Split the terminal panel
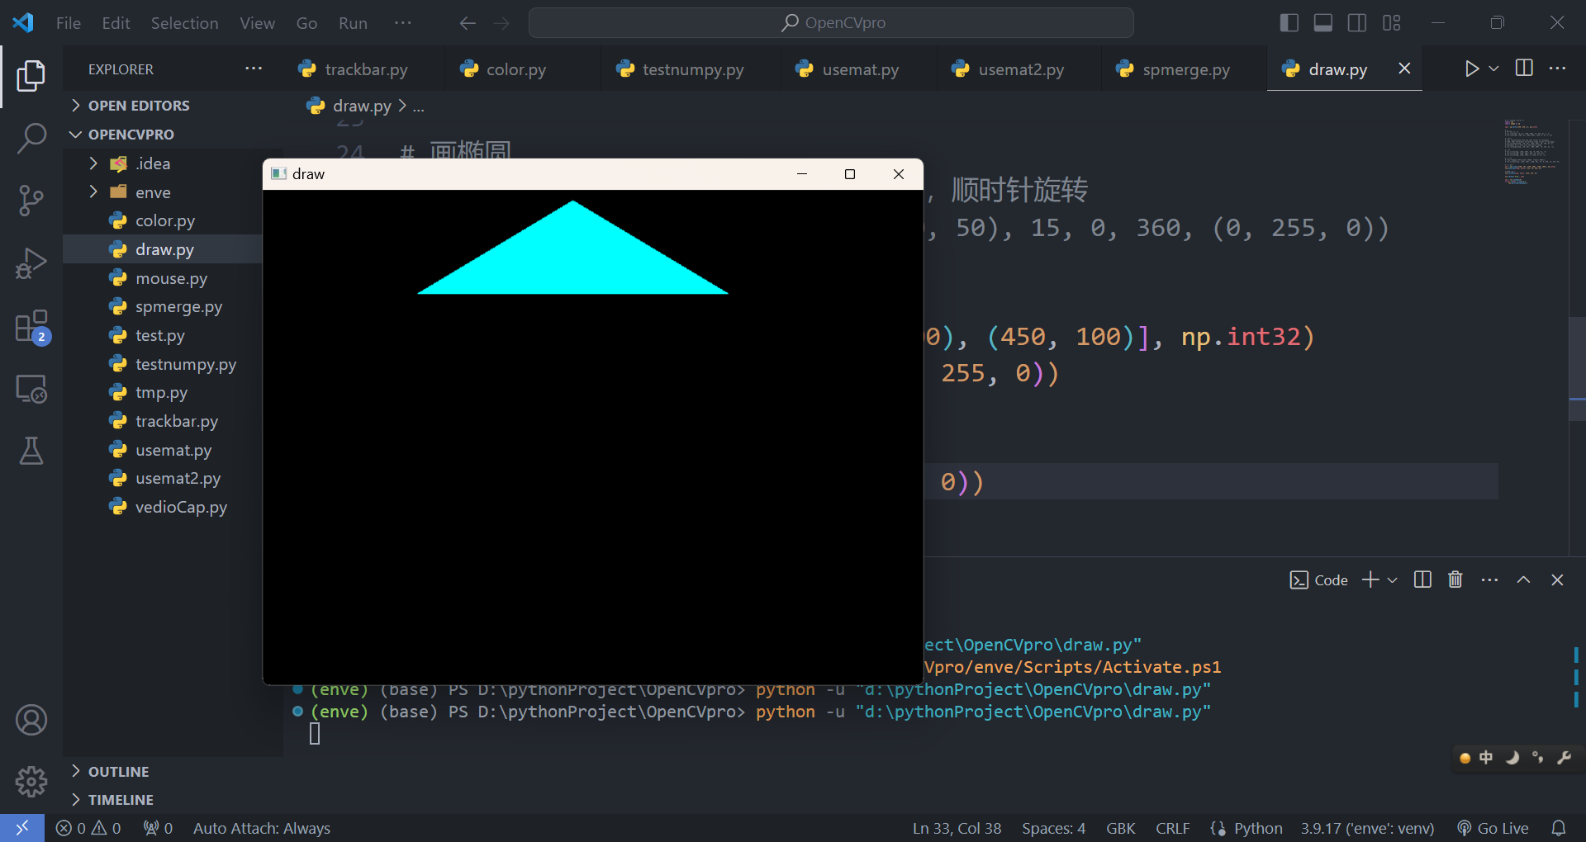The image size is (1586, 842). [1422, 579]
